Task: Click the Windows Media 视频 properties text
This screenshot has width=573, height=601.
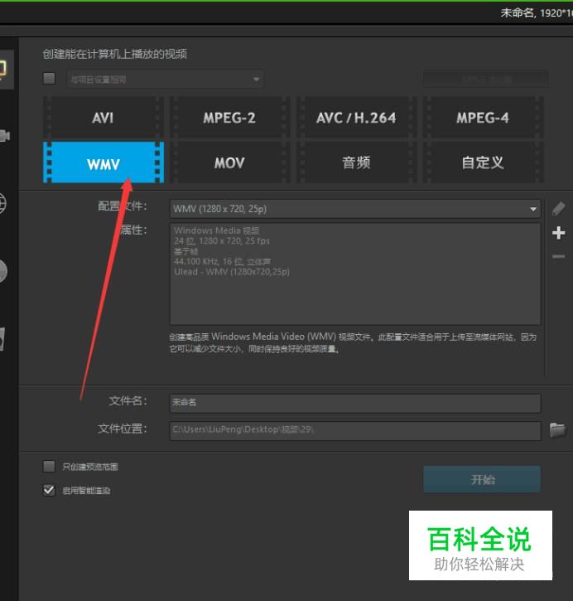Action: pyautogui.click(x=216, y=230)
